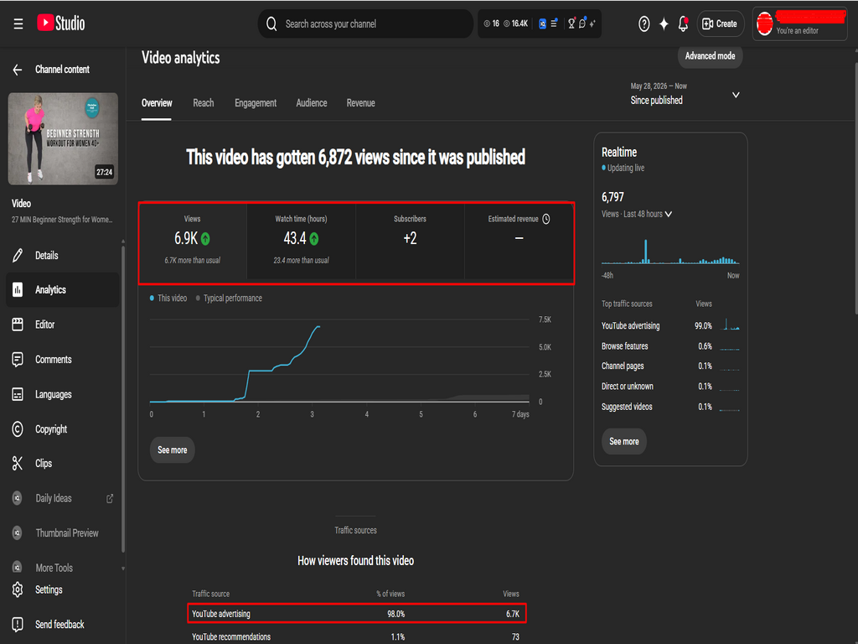Screen dimensions: 858x644
Task: Click the extension counter showing 16.4K
Action: 515,23
